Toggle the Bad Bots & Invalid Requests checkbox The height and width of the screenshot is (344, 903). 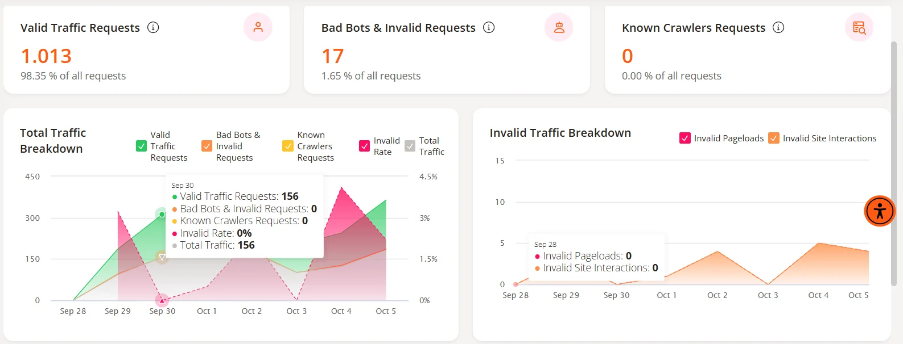pos(207,146)
